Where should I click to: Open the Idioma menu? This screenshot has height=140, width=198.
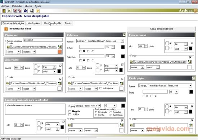click(28, 6)
